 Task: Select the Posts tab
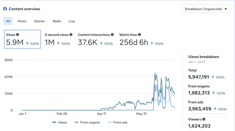pos(22,21)
